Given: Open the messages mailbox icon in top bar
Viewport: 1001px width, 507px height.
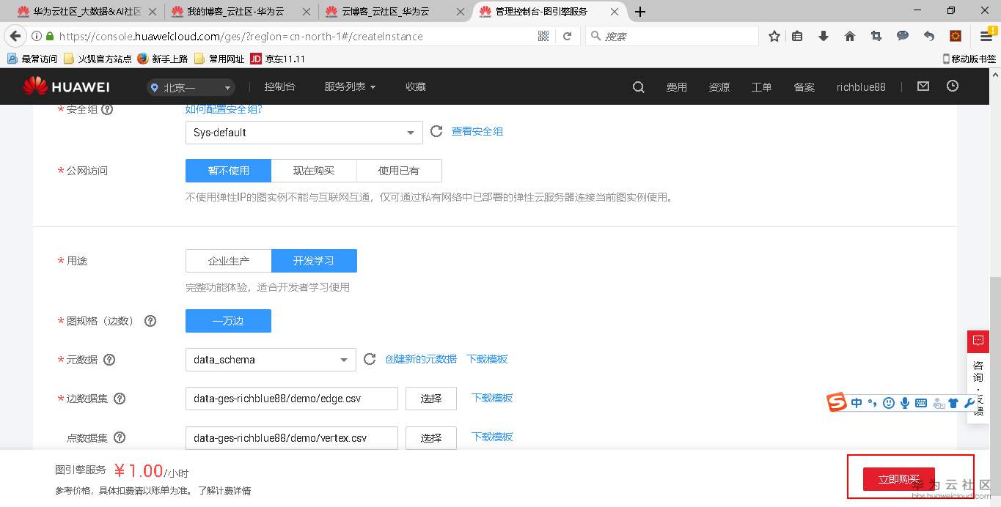Looking at the screenshot, I should pyautogui.click(x=923, y=86).
